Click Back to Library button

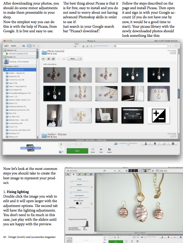click(72, 171)
